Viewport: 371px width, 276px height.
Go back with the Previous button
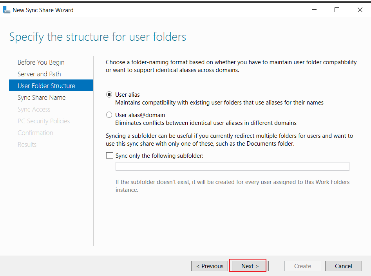coord(210,266)
